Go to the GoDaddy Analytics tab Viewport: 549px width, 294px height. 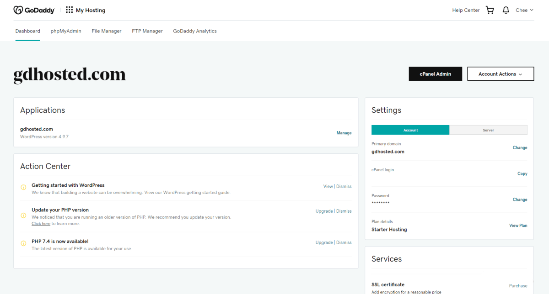click(195, 31)
